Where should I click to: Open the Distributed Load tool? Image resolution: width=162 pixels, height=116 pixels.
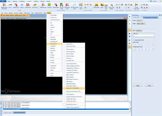pyautogui.click(x=67, y=6)
